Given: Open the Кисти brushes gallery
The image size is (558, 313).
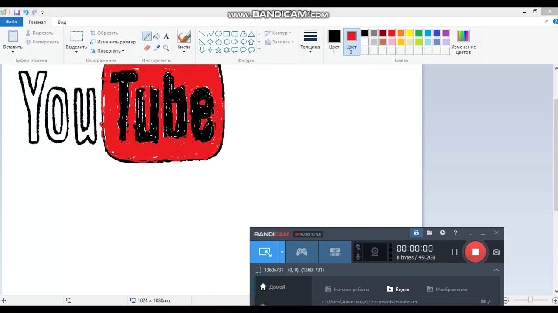Looking at the screenshot, I should click(x=184, y=42).
